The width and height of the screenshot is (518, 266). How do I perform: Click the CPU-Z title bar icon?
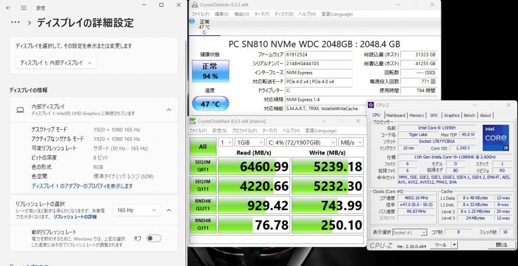pyautogui.click(x=371, y=105)
